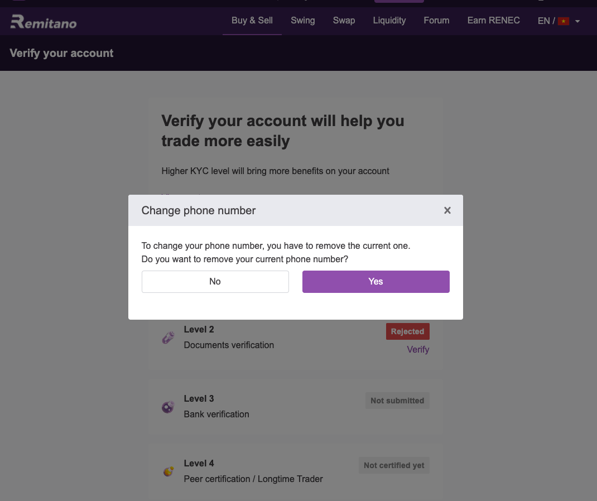Visit the Forum link
The height and width of the screenshot is (501, 597).
tap(436, 21)
